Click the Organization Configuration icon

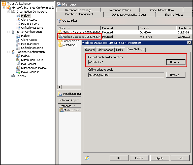coord(13,12)
